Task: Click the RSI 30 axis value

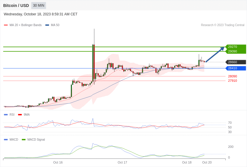Action: click(x=230, y=132)
